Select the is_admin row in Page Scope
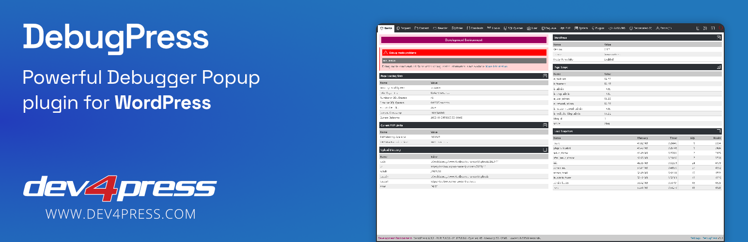Viewport: 748px width, 242px height. coord(638,89)
